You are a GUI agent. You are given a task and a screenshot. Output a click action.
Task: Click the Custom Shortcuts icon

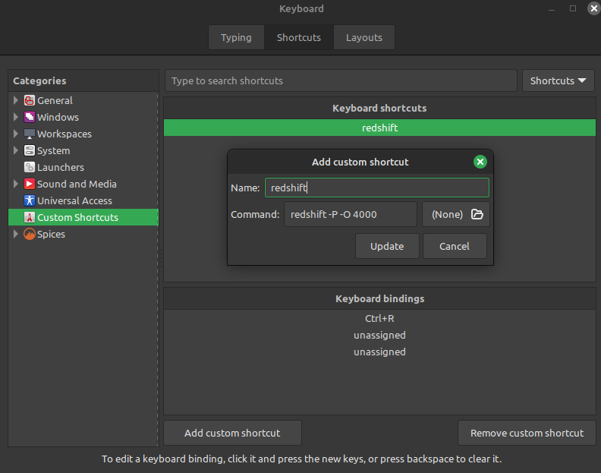[x=30, y=217]
